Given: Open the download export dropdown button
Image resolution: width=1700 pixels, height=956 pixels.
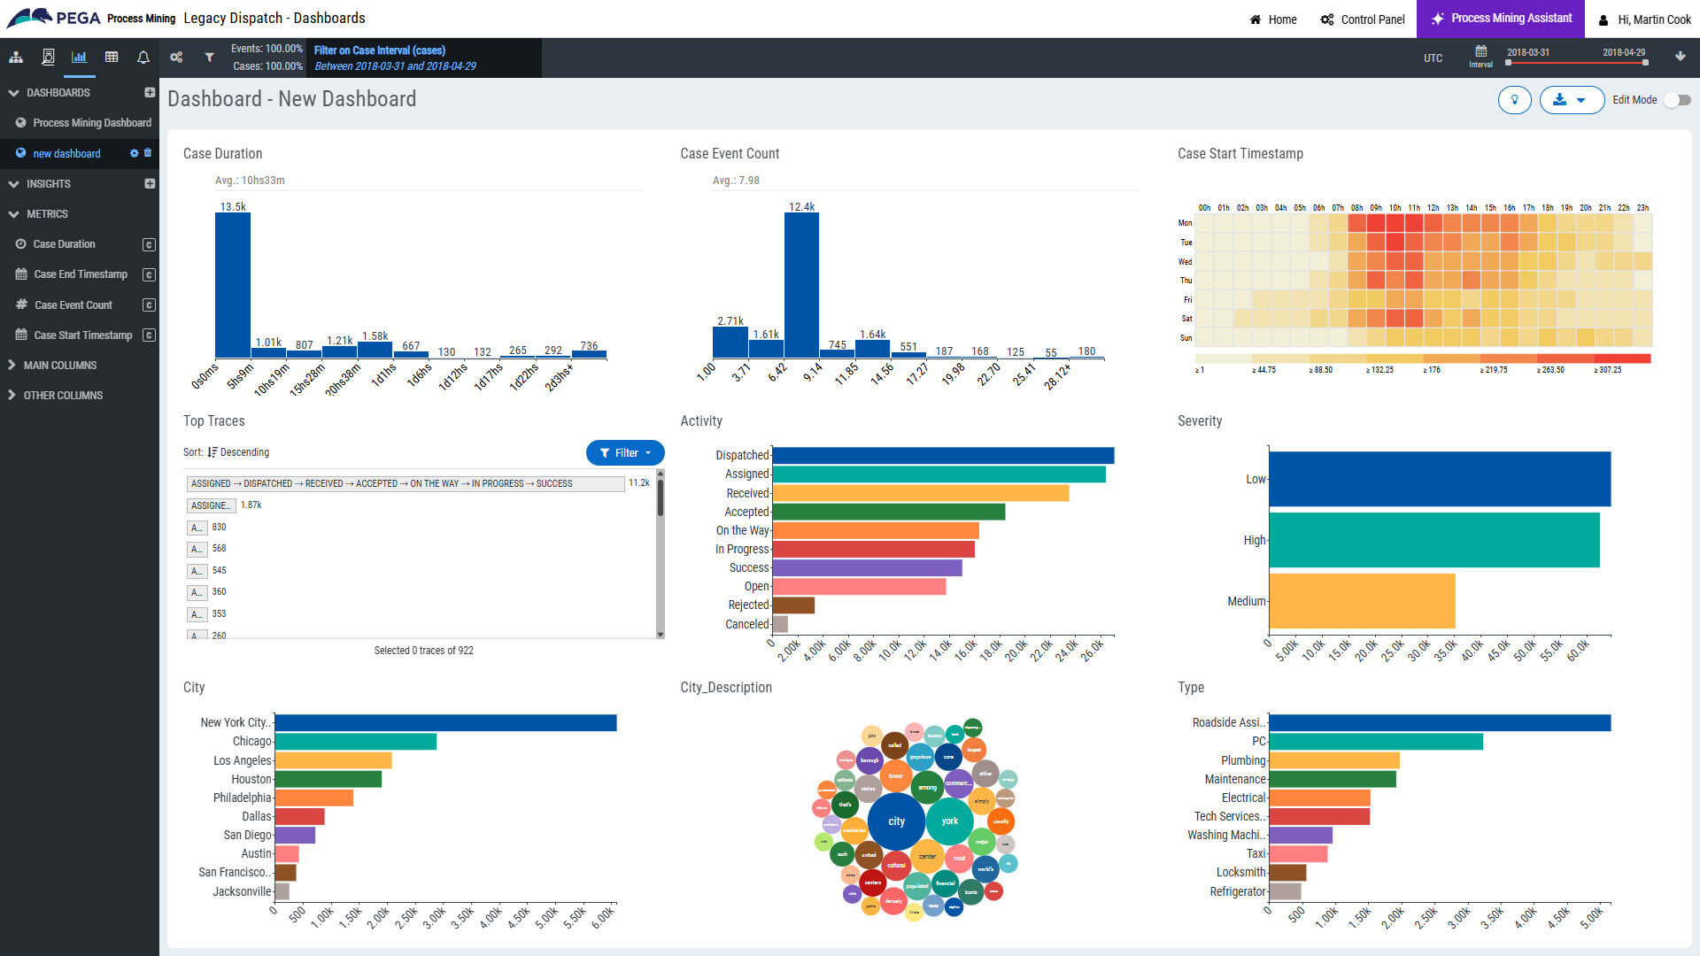Looking at the screenshot, I should 1572,100.
